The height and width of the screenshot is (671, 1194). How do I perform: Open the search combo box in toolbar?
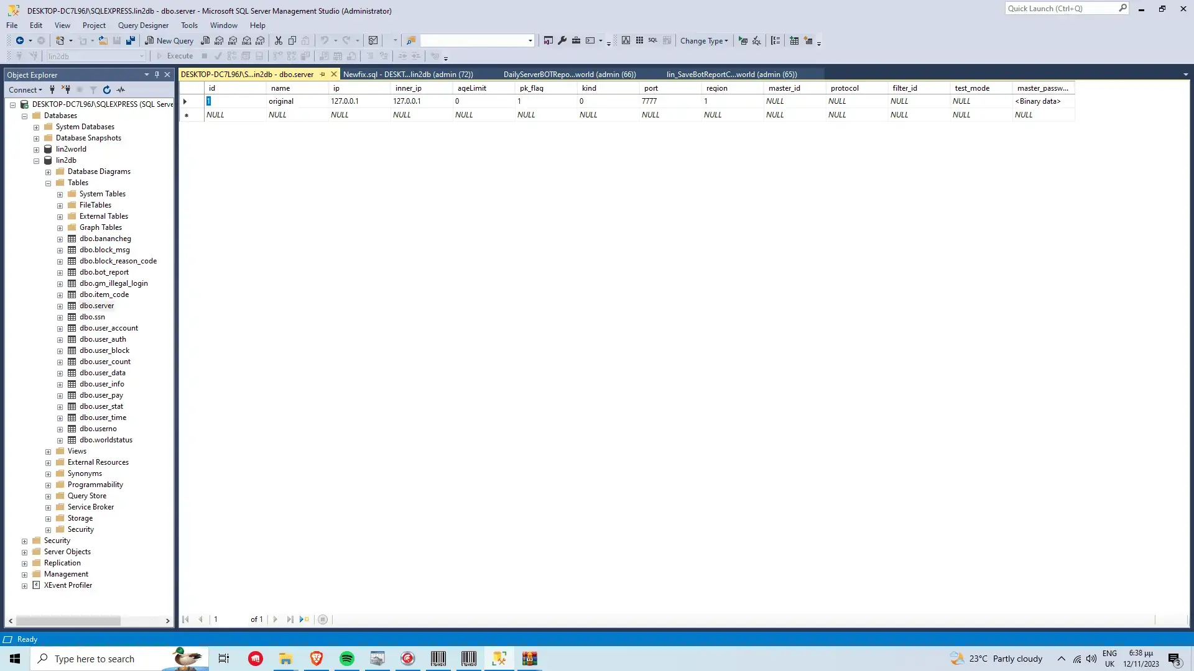point(478,40)
